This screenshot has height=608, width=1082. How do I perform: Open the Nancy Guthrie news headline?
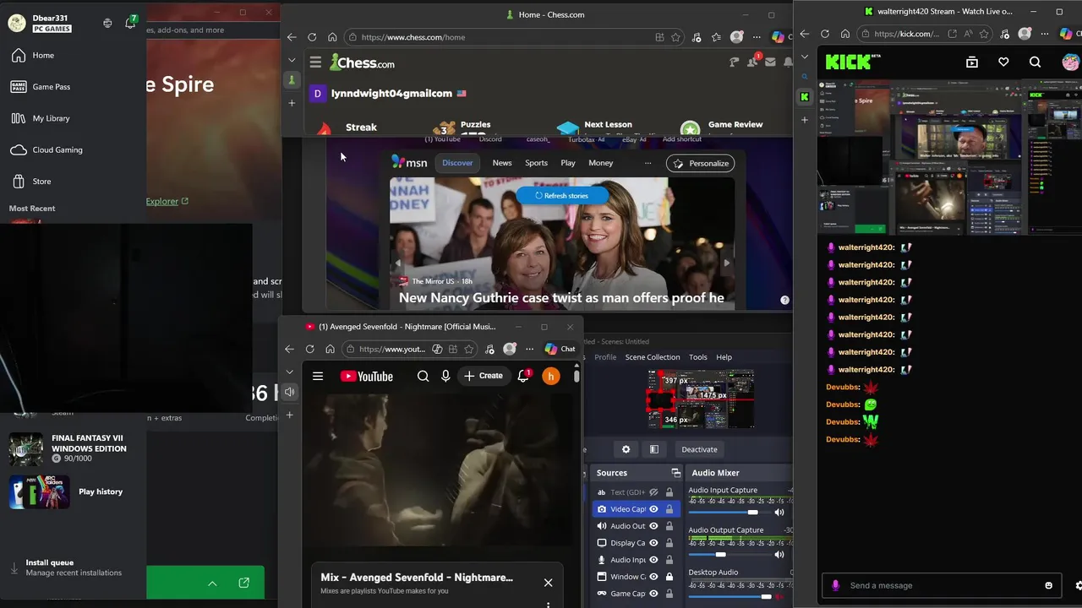click(x=561, y=297)
